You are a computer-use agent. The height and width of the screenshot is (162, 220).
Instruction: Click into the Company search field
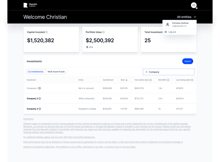coord(170,72)
